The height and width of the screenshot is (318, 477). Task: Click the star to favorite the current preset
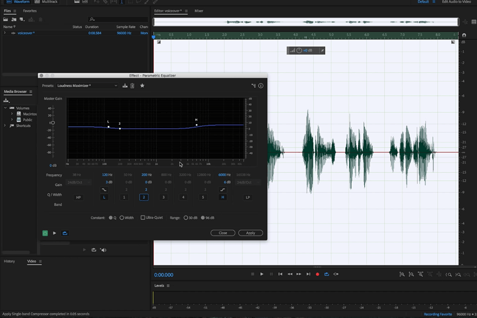[143, 85]
